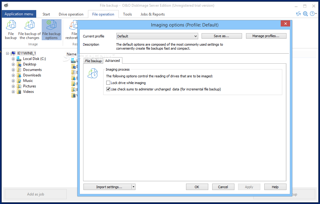Click the help dropdown arrow beside question mark
The image size is (320, 204).
316,14
